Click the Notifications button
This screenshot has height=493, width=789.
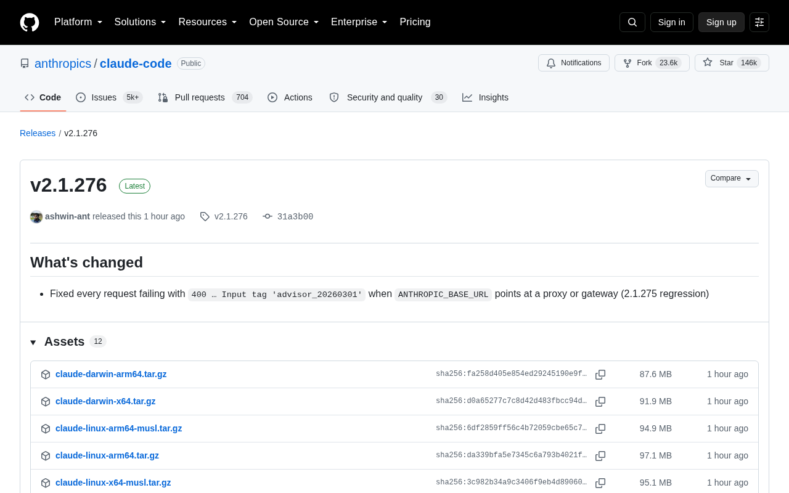tap(574, 63)
